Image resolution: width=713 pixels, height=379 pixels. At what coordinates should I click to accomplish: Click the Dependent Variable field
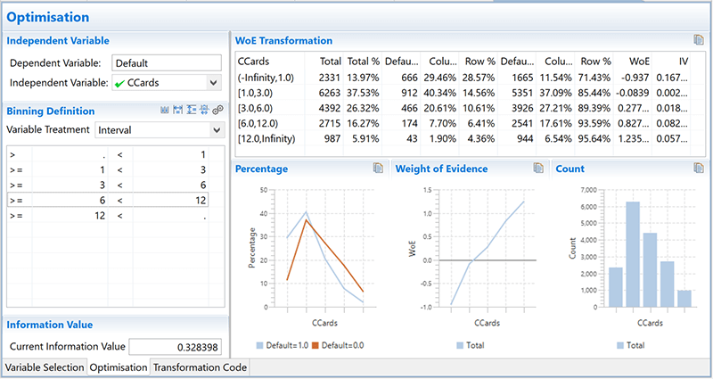(x=167, y=63)
